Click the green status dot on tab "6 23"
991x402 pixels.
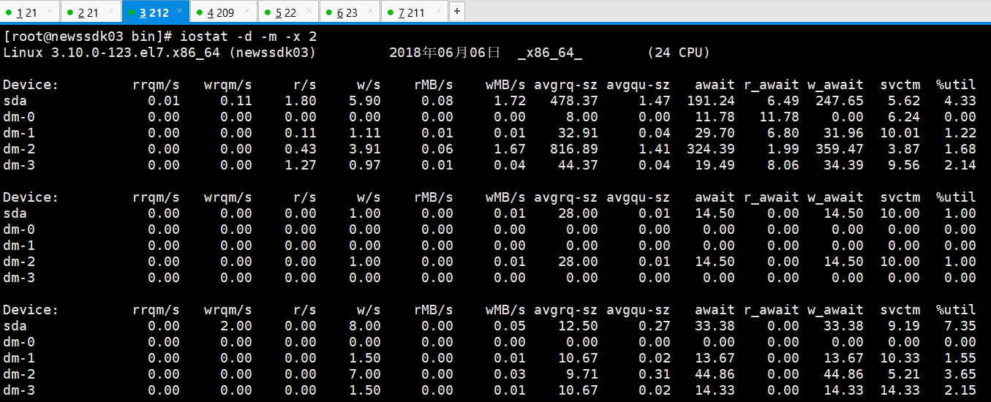[x=328, y=12]
